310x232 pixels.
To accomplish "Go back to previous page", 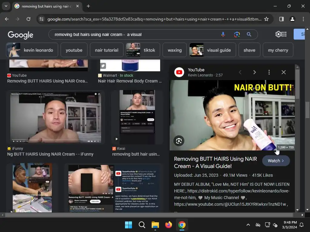I will coord(7,19).
